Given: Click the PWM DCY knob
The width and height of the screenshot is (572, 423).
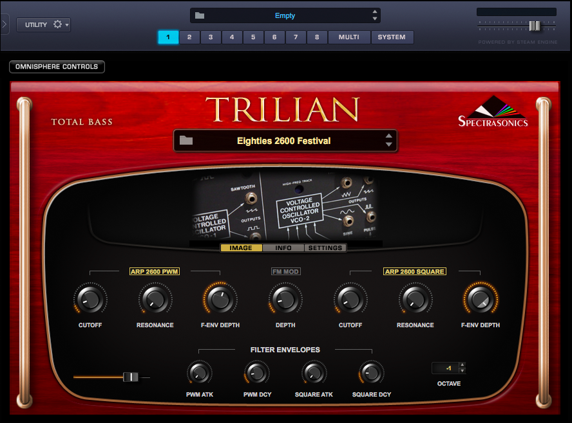Looking at the screenshot, I should click(x=257, y=373).
